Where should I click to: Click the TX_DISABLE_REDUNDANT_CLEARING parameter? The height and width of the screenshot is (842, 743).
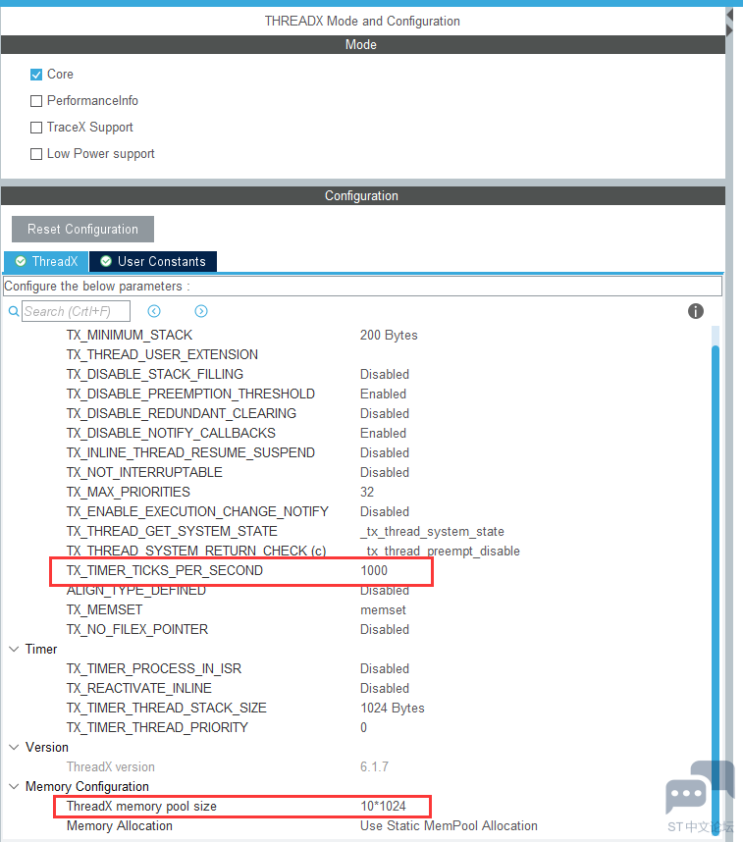click(x=181, y=413)
